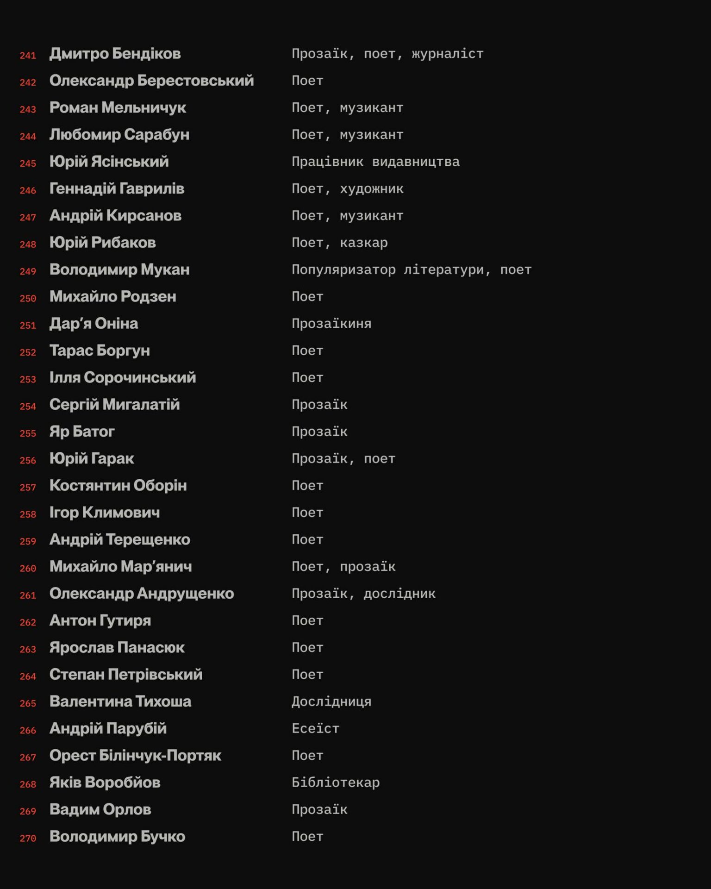Click the name Володимир Бучко
Image resolution: width=711 pixels, height=889 pixels.
point(117,836)
